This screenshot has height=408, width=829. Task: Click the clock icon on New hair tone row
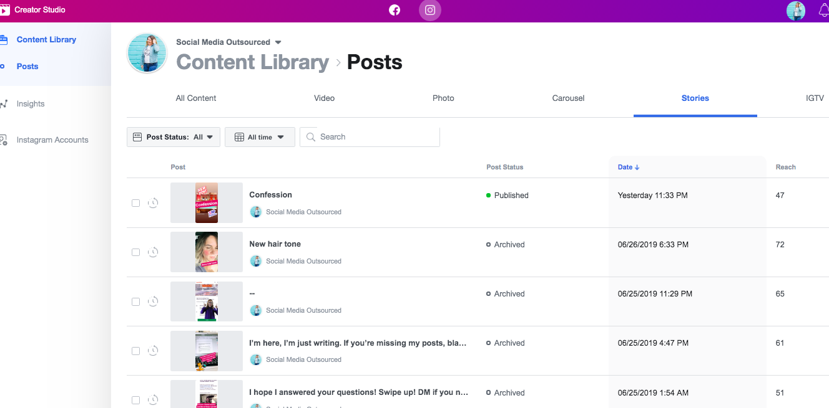(x=153, y=252)
